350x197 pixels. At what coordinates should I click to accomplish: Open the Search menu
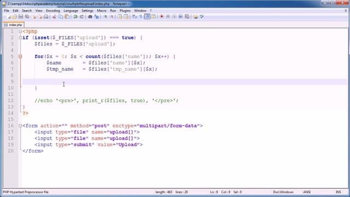27,10
